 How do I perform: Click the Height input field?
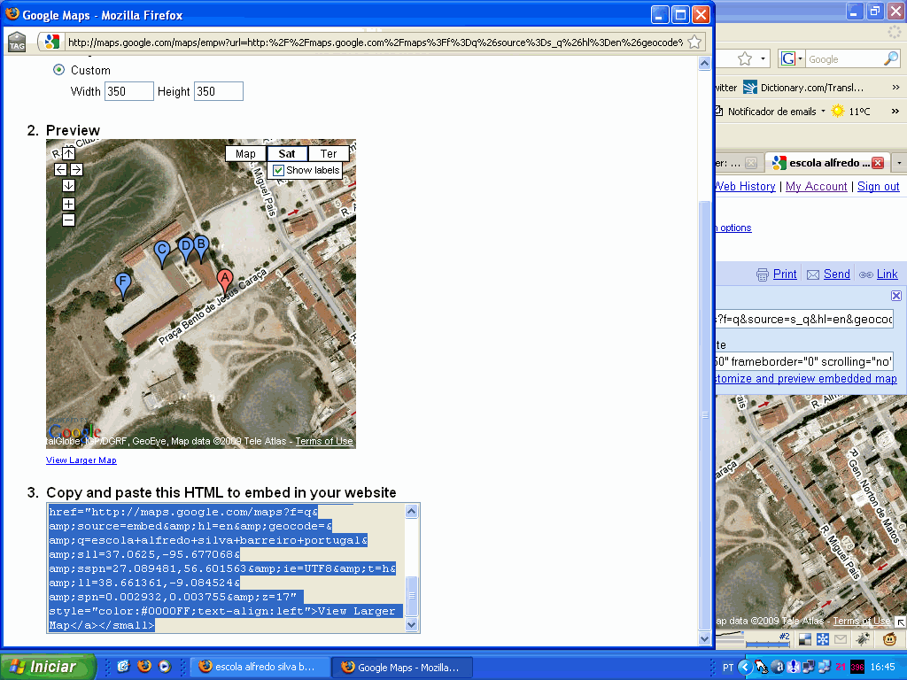click(x=219, y=91)
